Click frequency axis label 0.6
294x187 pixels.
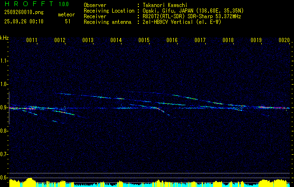4,178
